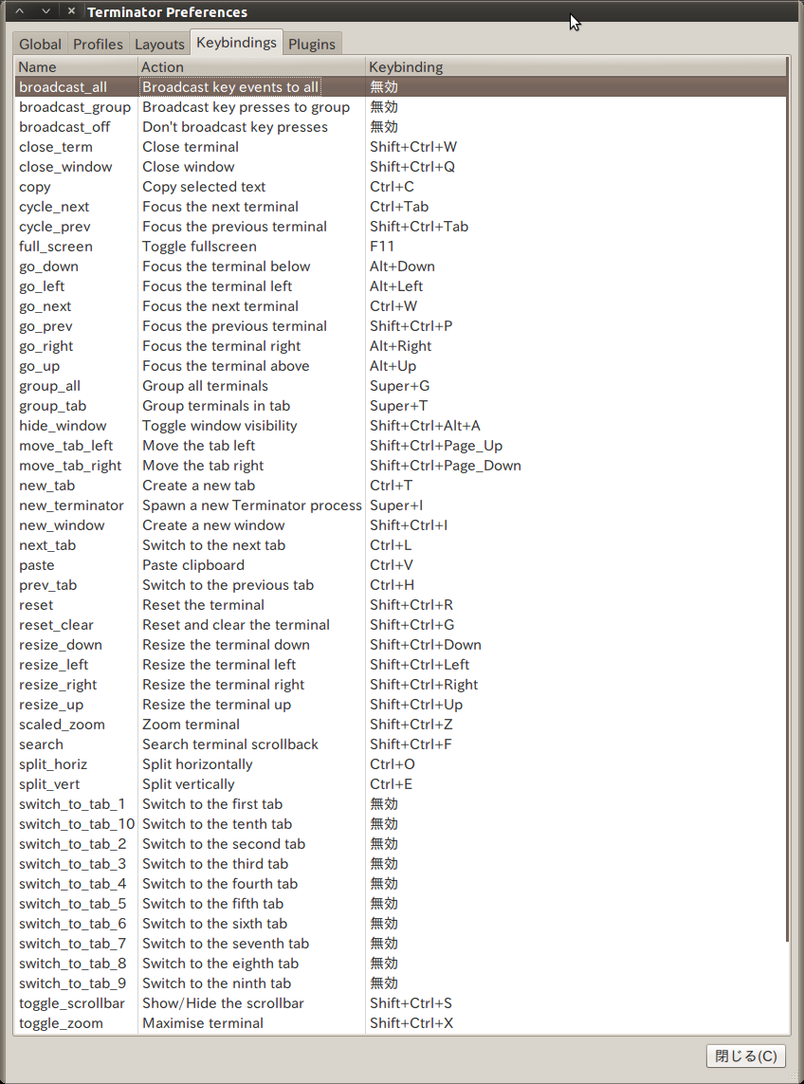The image size is (804, 1084).
Task: Select 'Switch to the eighth tab' action
Action: coord(221,964)
